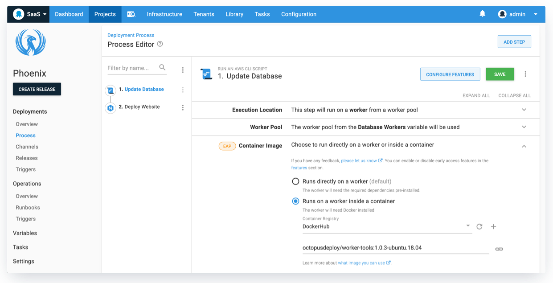Open the Projects tab
The height and width of the screenshot is (283, 553).
coord(105,14)
